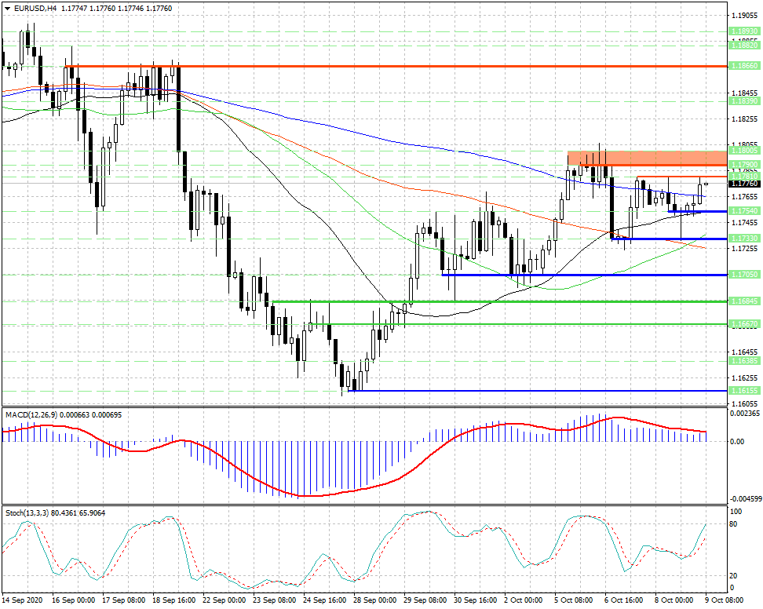The image size is (763, 609).
Task: Select the green horizontal line at 1.16670
Action: (x=518, y=324)
